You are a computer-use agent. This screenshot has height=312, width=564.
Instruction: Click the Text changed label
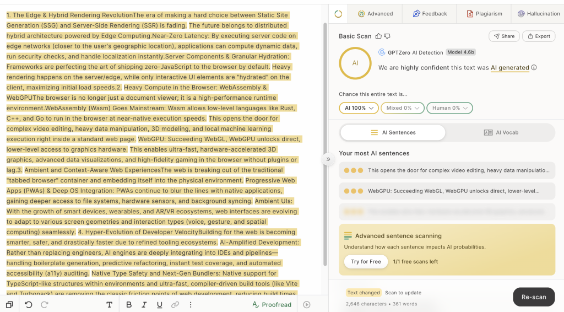364,293
